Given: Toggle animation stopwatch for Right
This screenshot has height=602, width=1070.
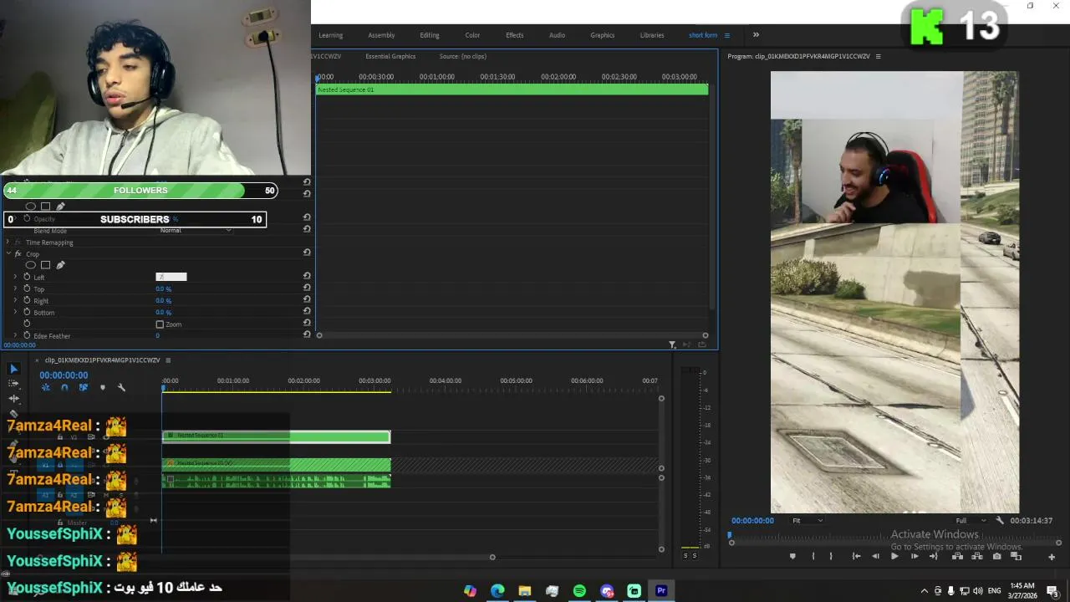Looking at the screenshot, I should pyautogui.click(x=27, y=300).
